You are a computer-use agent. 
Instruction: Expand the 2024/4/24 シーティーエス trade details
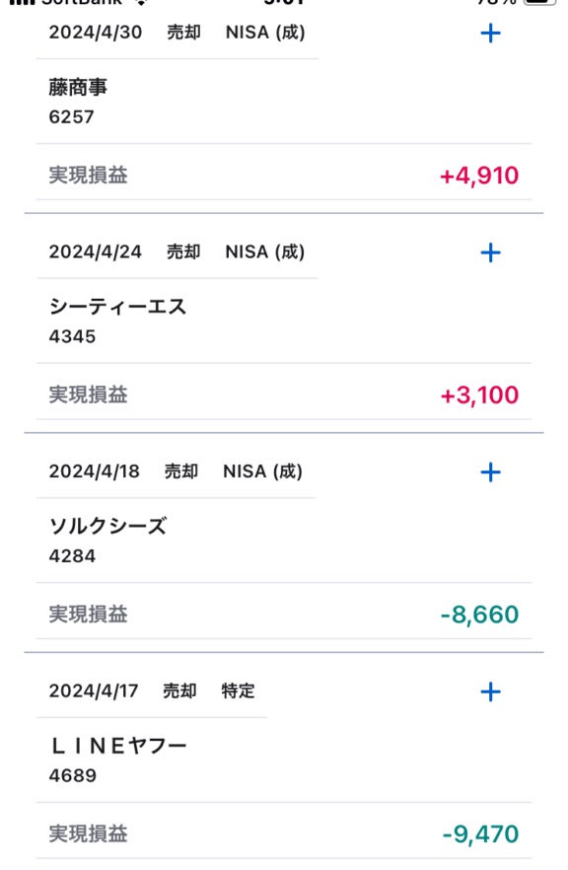pos(490,253)
